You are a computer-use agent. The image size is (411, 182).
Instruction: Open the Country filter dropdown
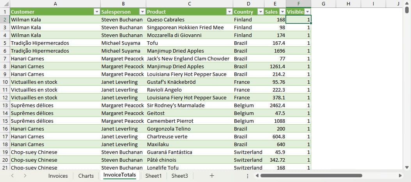click(x=260, y=12)
